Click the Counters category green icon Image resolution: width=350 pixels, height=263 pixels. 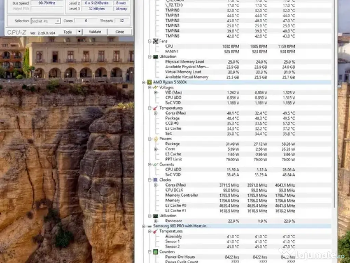(156, 252)
